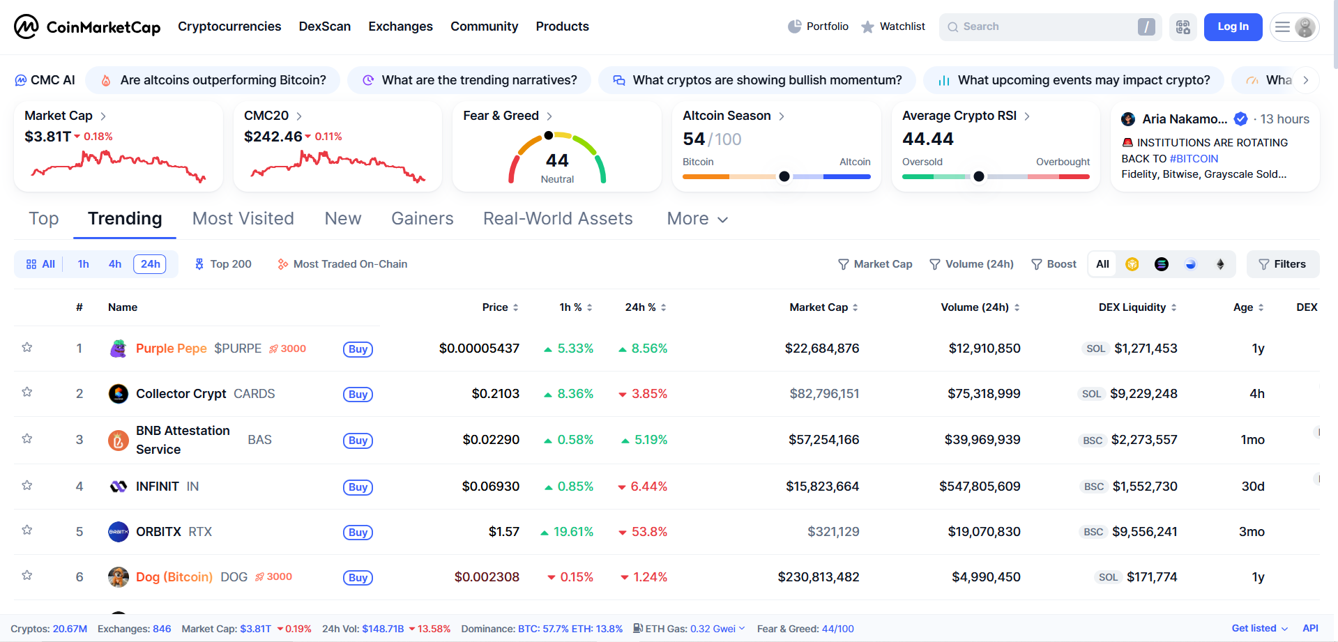Open the Market Cap filter dropdown
The image size is (1338, 642).
coord(875,264)
